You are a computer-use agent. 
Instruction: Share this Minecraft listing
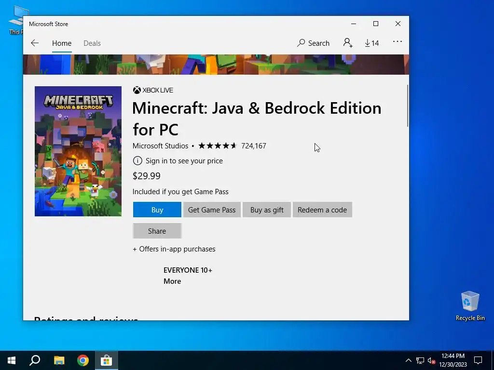(157, 231)
